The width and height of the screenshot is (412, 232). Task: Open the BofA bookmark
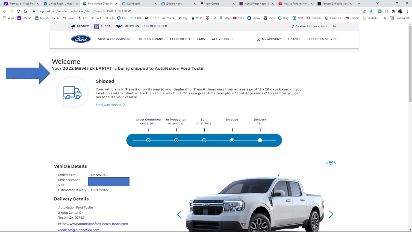pos(96,18)
